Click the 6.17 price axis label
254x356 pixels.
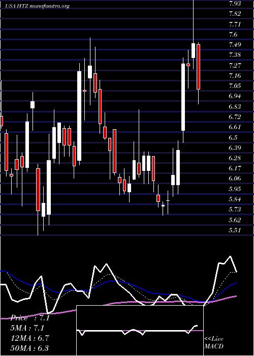[235, 168]
